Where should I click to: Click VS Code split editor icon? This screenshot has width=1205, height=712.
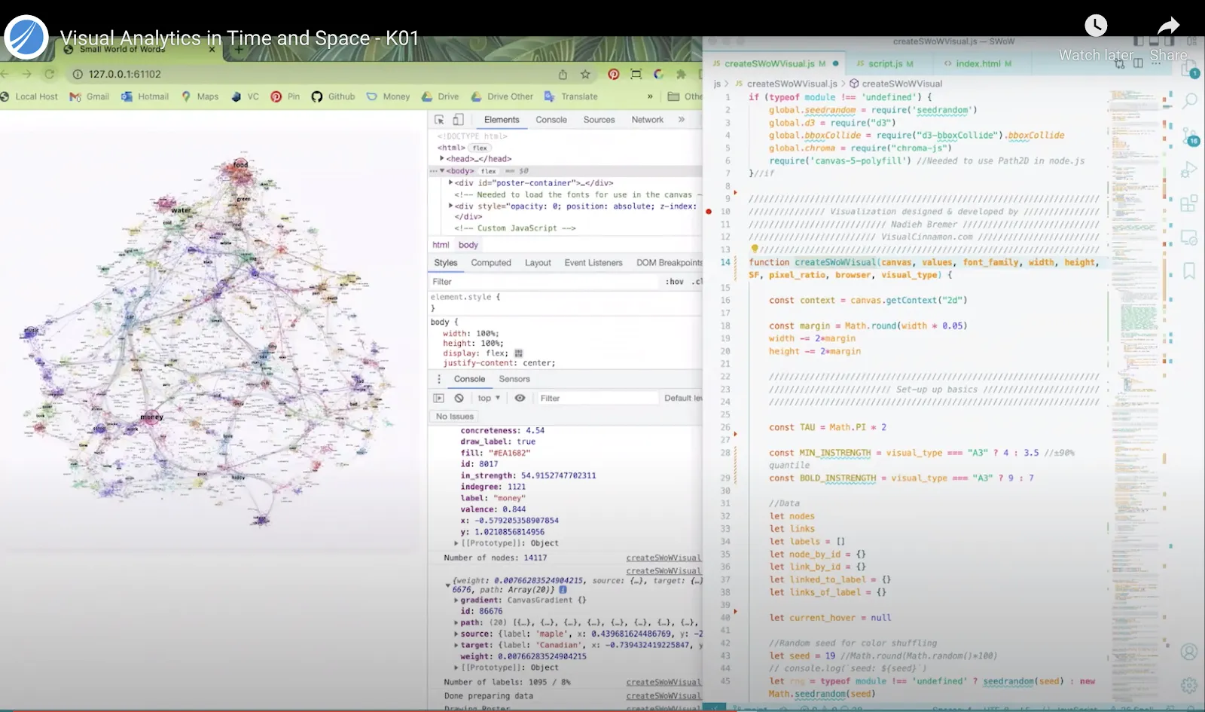coord(1138,63)
